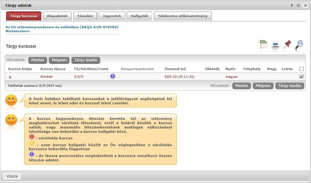Click the Oktatók column header
The height and width of the screenshot is (183, 311).
pos(212,69)
